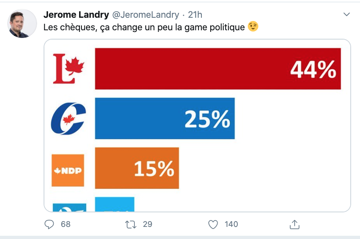Click the orange 15% bar
The image size is (360, 239).
tap(137, 168)
